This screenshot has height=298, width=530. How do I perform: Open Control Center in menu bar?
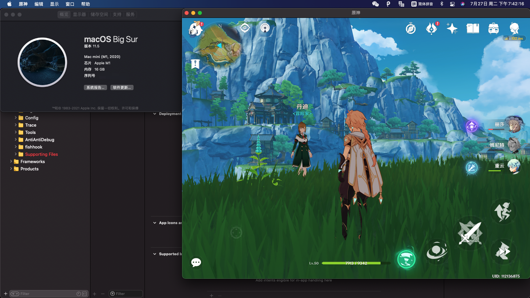[452, 4]
